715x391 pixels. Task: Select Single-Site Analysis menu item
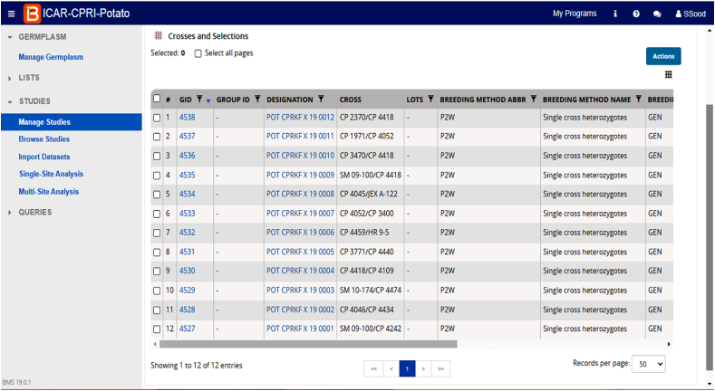tap(51, 174)
